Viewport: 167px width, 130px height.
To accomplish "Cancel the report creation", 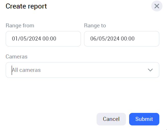I will (x=111, y=119).
